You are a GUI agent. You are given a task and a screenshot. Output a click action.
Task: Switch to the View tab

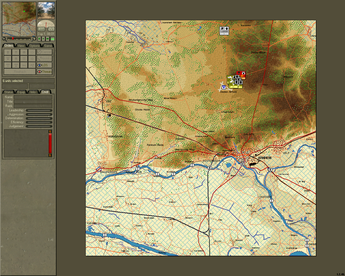click(20, 46)
